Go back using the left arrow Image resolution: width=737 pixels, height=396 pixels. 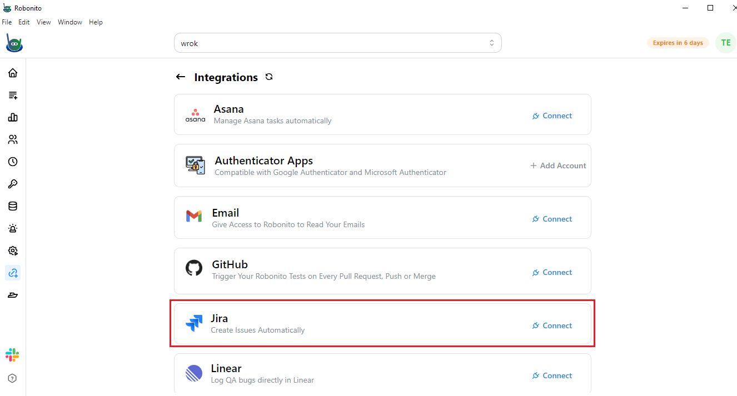click(180, 77)
